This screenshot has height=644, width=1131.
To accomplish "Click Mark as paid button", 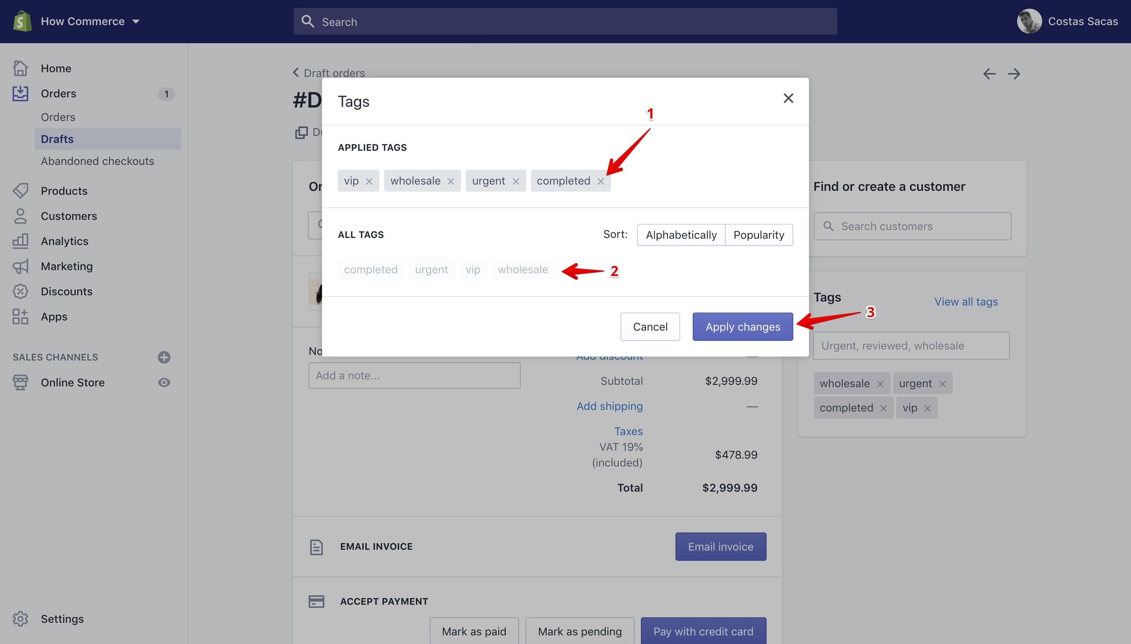I will tap(474, 631).
